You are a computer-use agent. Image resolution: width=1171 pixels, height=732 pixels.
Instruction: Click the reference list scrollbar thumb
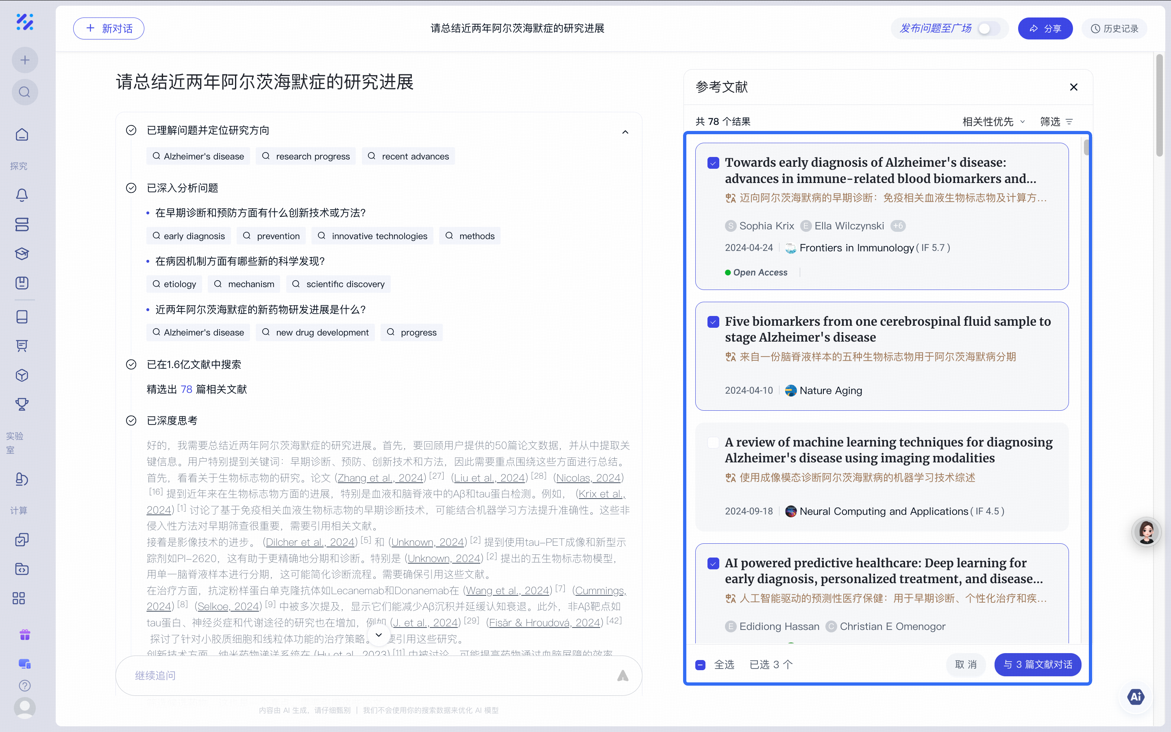[x=1087, y=148]
